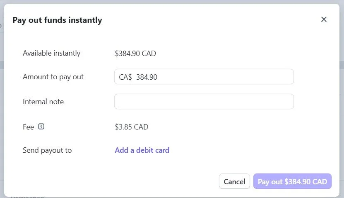Screen dimensions: 344x198
Task: Select the $384.90 CAD available balance text
Action: (x=135, y=53)
